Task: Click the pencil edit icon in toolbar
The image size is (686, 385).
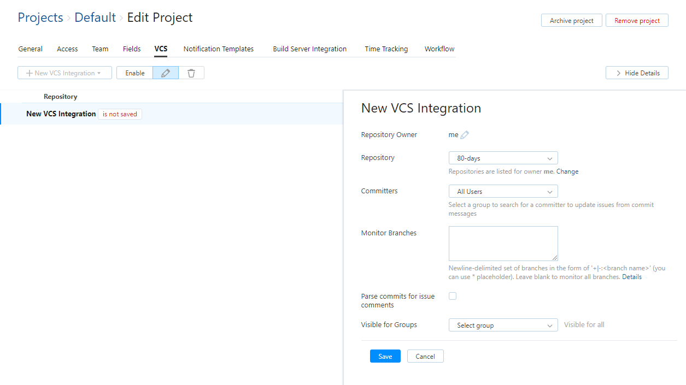Action: pyautogui.click(x=166, y=73)
